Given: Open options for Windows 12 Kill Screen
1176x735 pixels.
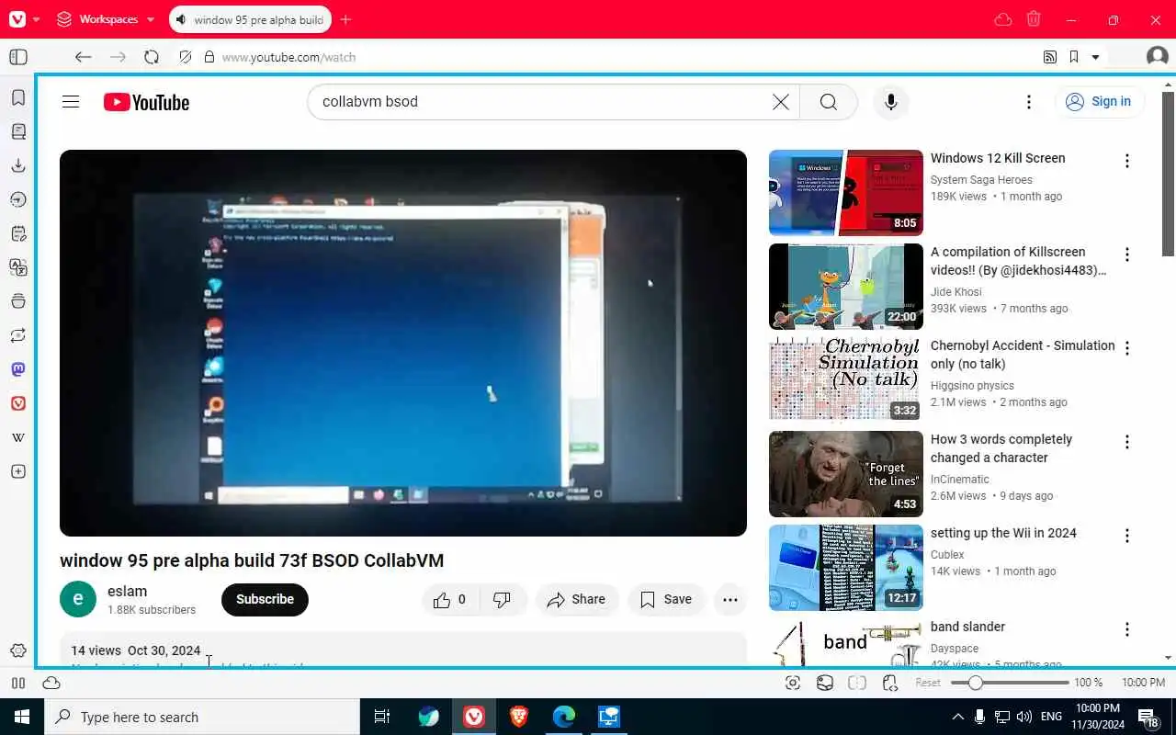Looking at the screenshot, I should [1127, 161].
